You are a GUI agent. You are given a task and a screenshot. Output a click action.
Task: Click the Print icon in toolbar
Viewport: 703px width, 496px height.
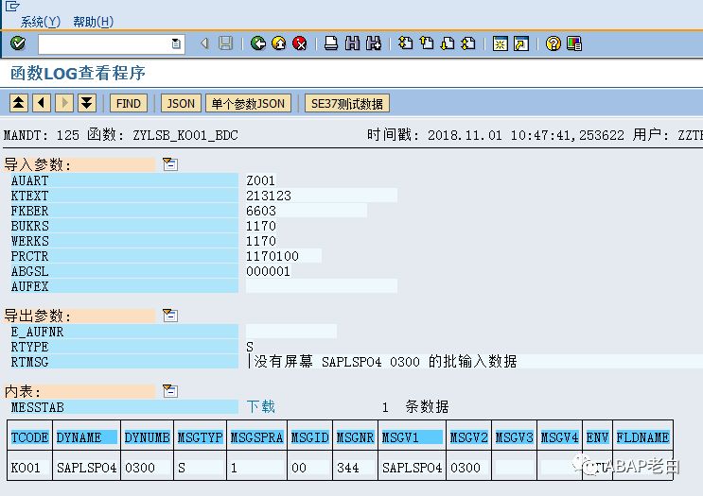click(x=331, y=43)
